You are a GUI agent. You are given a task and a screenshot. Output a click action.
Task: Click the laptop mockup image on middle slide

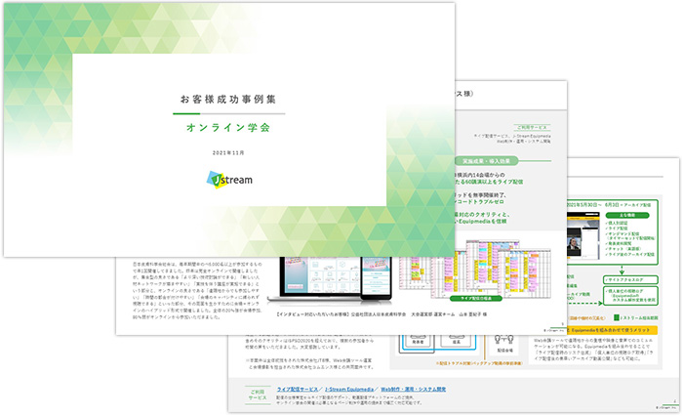[330, 279]
